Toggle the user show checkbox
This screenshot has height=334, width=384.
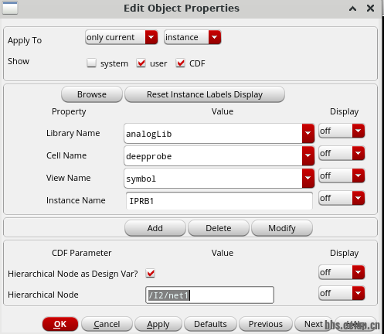pos(141,63)
